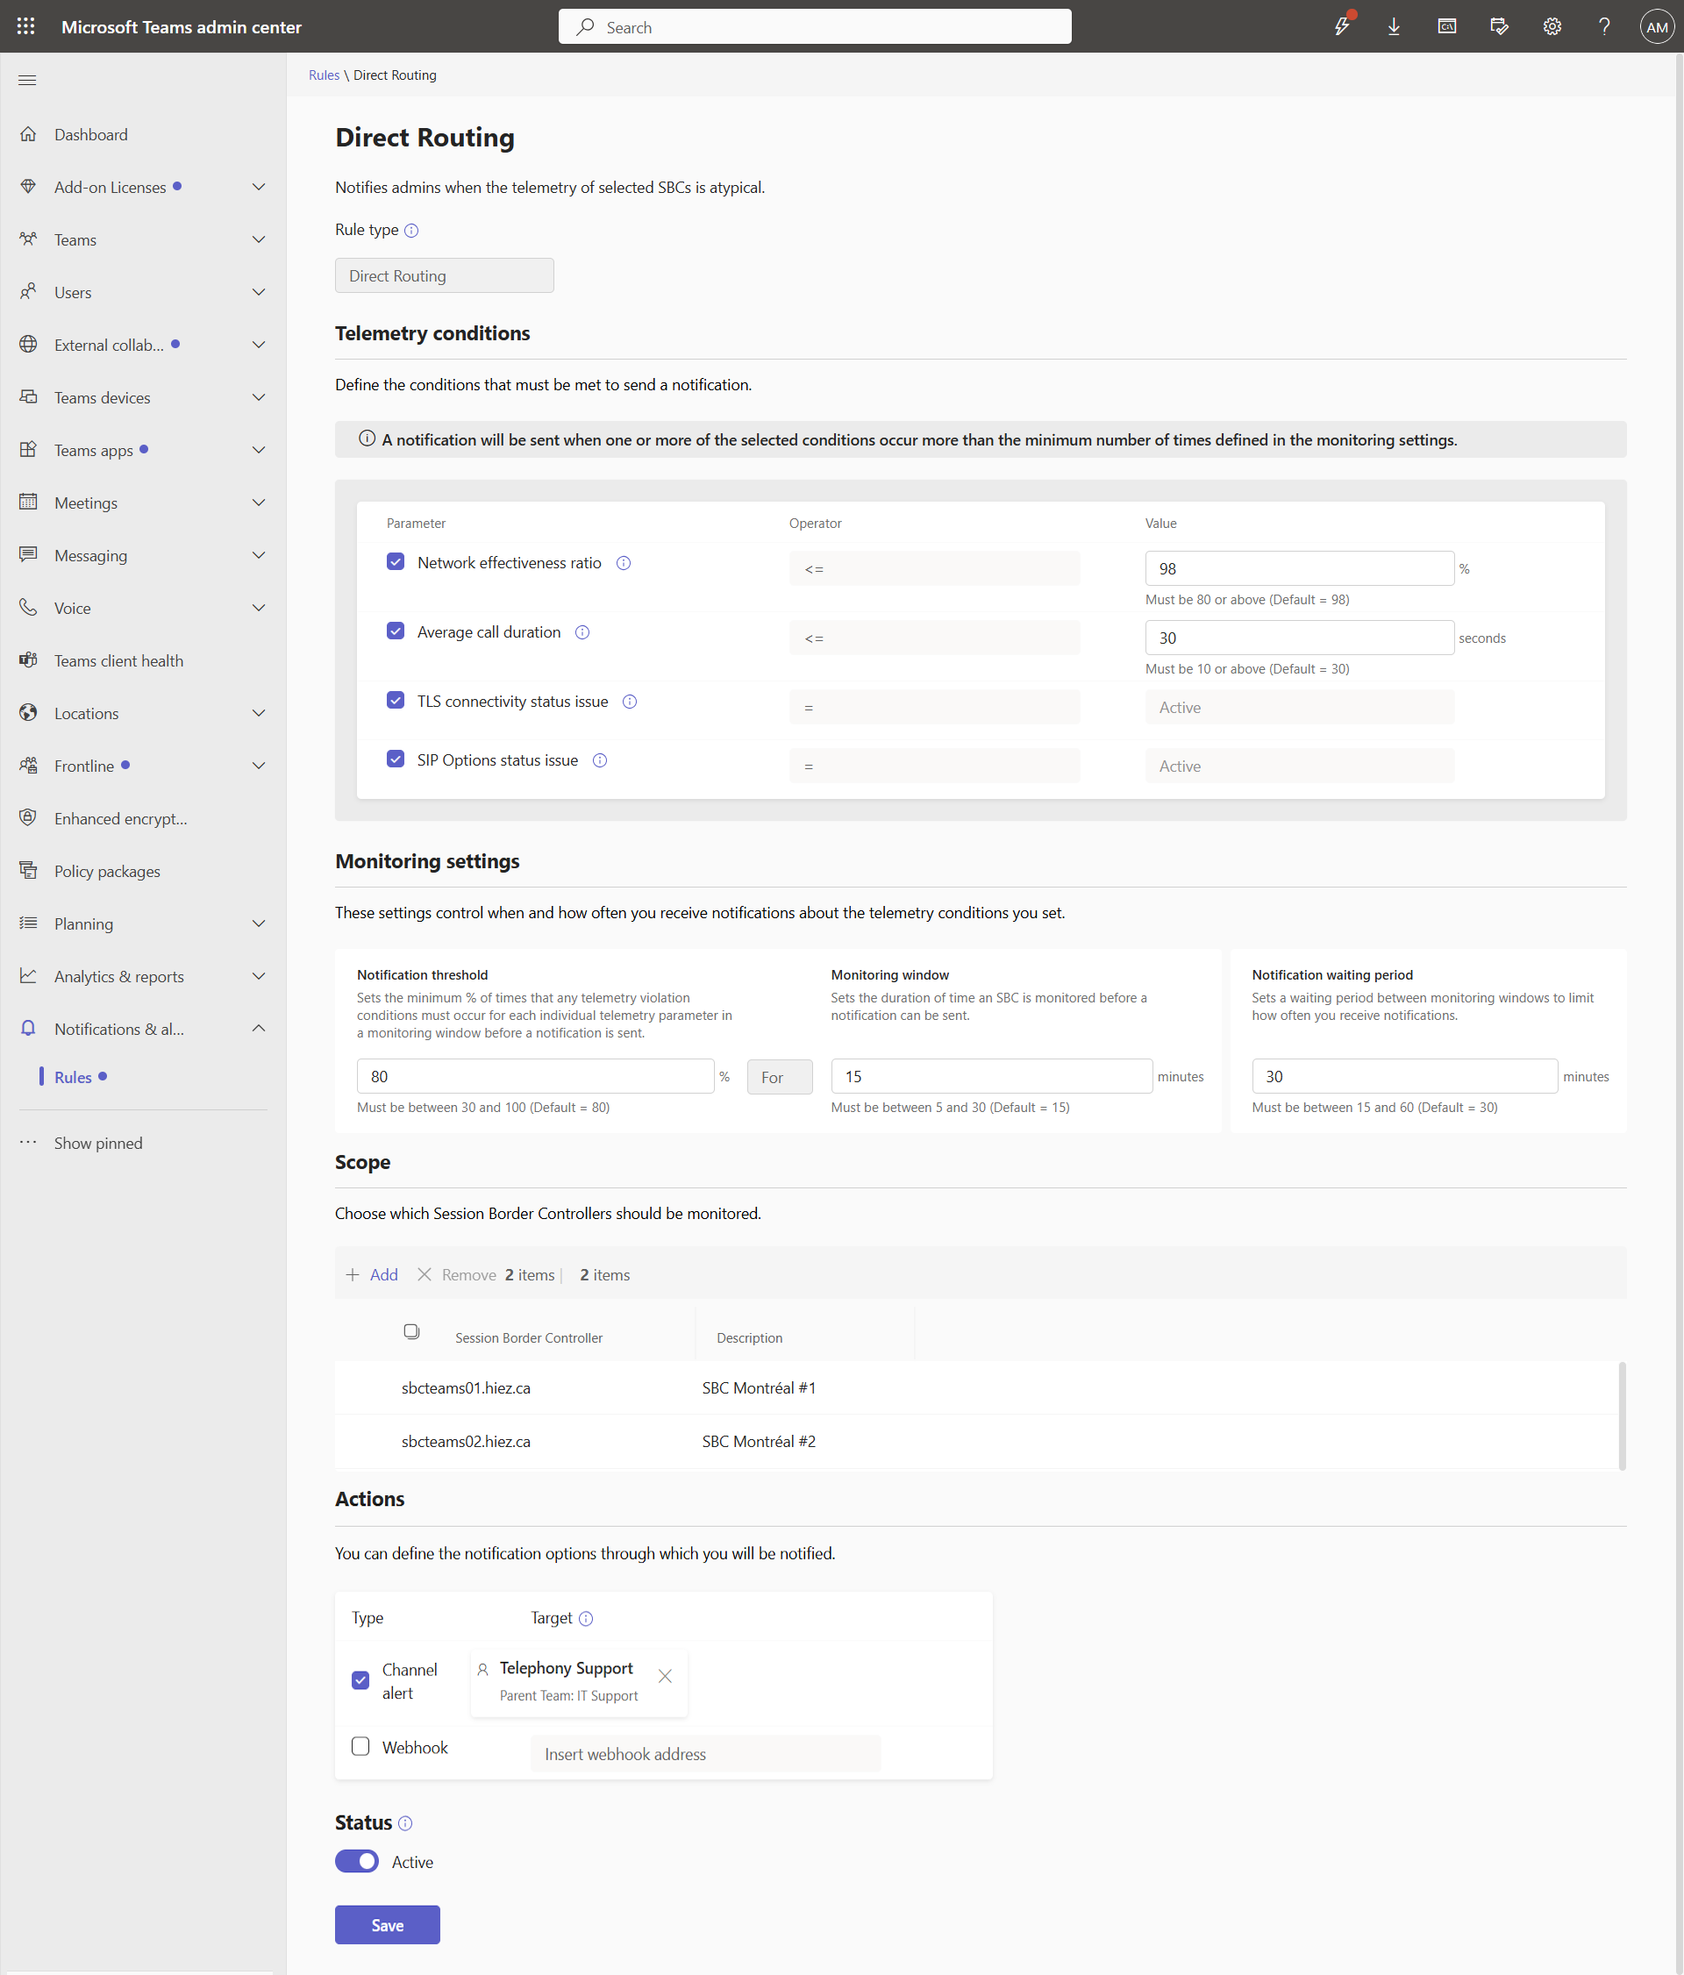Click the download arrow icon in header
This screenshot has width=1684, height=1975.
(1394, 26)
